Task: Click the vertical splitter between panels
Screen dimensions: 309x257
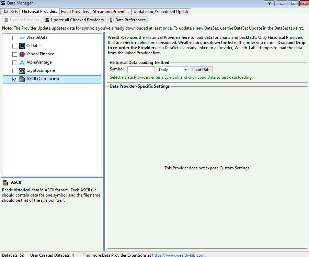Action: [x=104, y=141]
